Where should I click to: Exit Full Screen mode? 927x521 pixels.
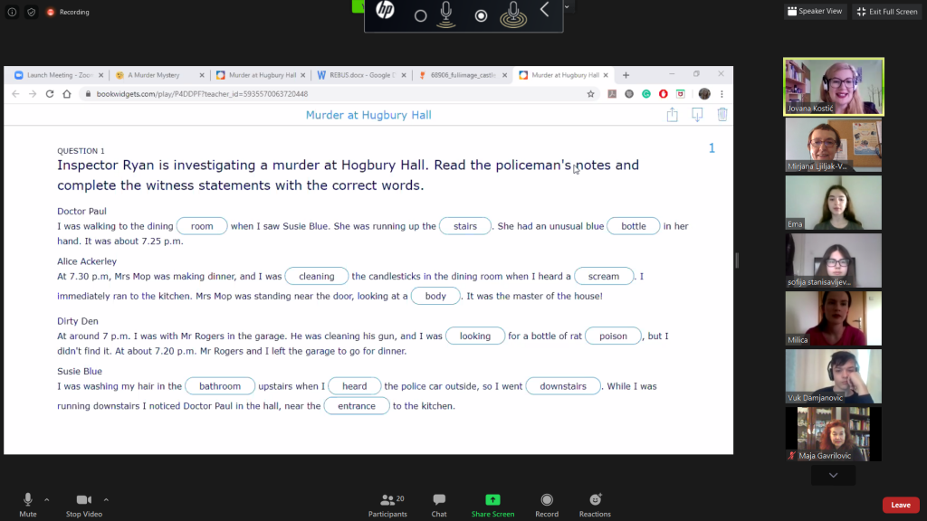(886, 12)
